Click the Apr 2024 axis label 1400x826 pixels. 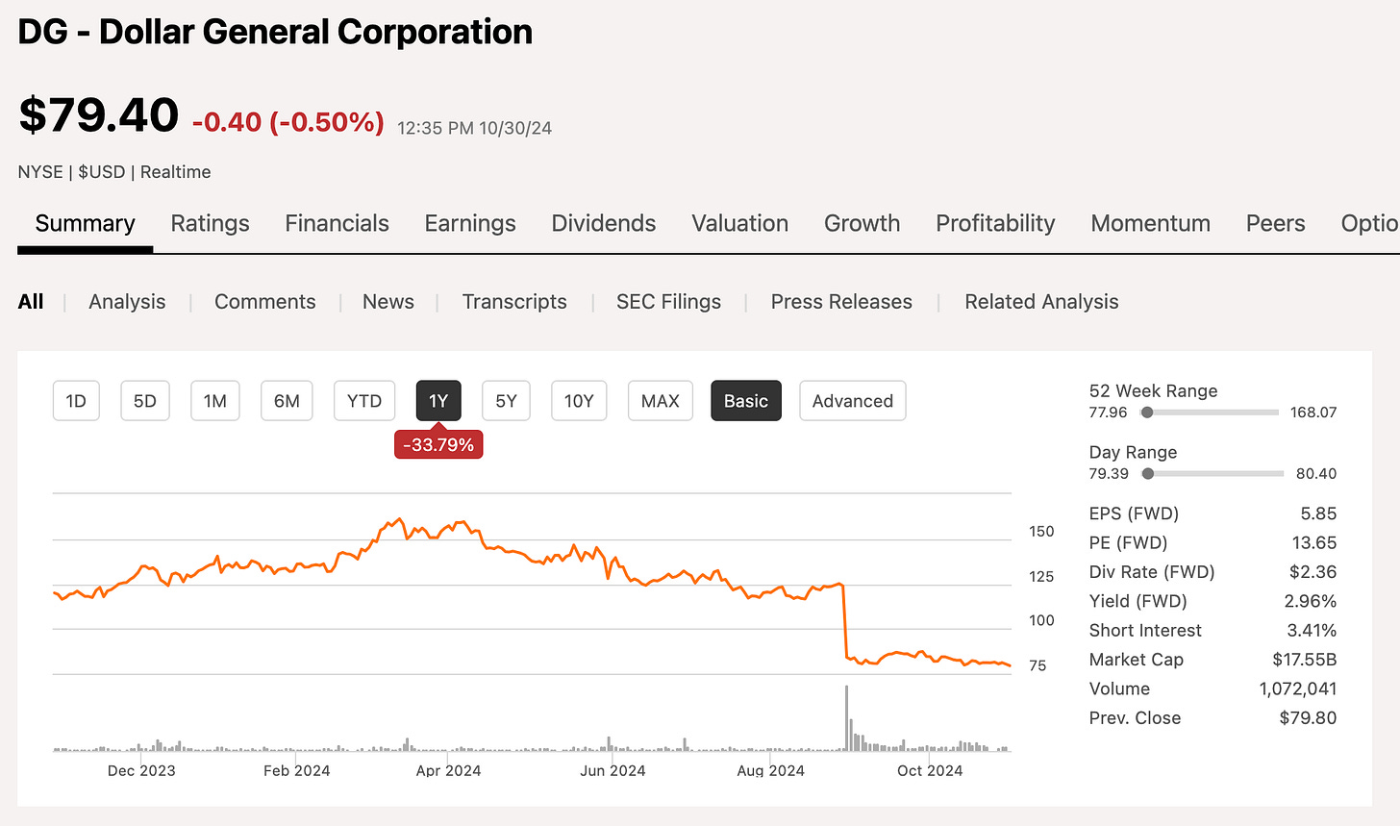[x=449, y=770]
